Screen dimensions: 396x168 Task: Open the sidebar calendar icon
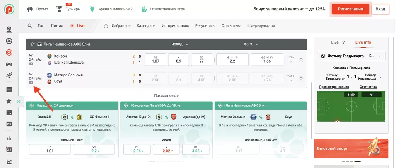click(x=9, y=113)
